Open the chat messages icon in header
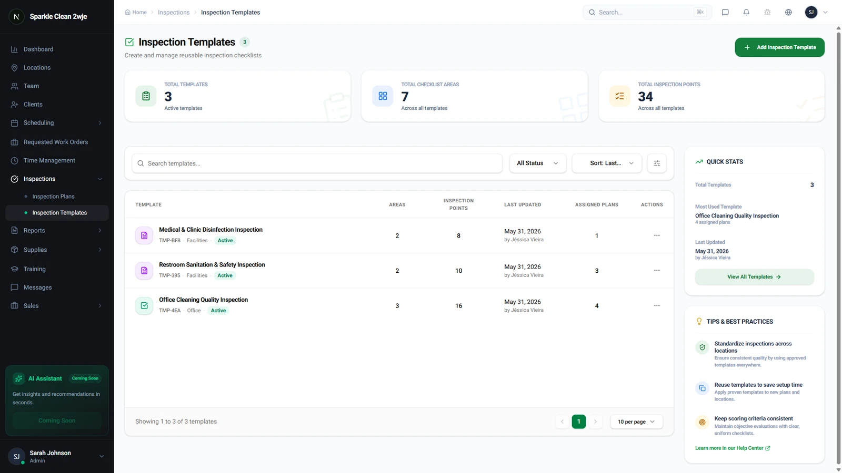Image resolution: width=842 pixels, height=473 pixels. coord(725,12)
